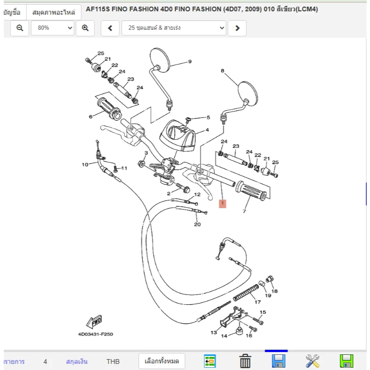Select part number 20 cable label

tap(197, 225)
